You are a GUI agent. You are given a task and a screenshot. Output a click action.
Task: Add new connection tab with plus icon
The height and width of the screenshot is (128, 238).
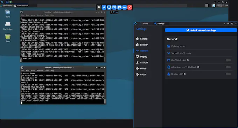[x=215, y=2]
